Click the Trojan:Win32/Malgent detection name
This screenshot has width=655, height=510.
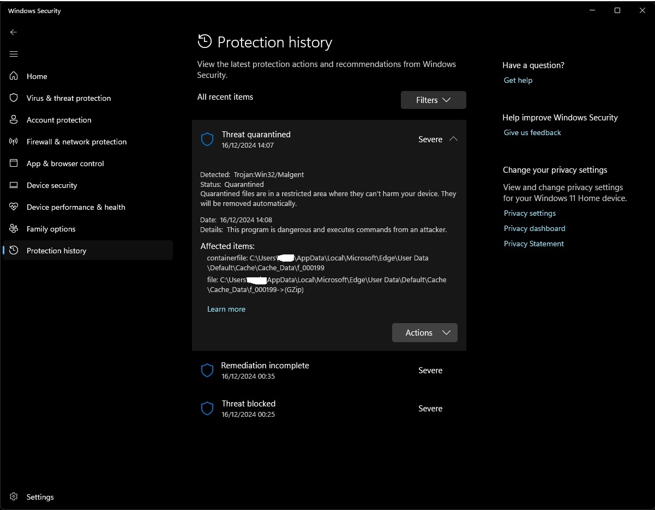coord(269,175)
